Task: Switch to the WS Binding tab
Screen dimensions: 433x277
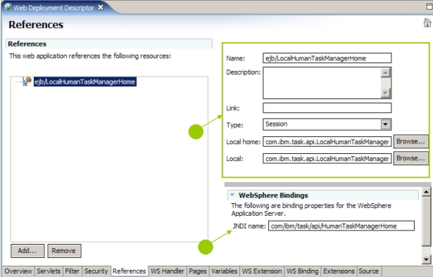Action: [x=302, y=271]
